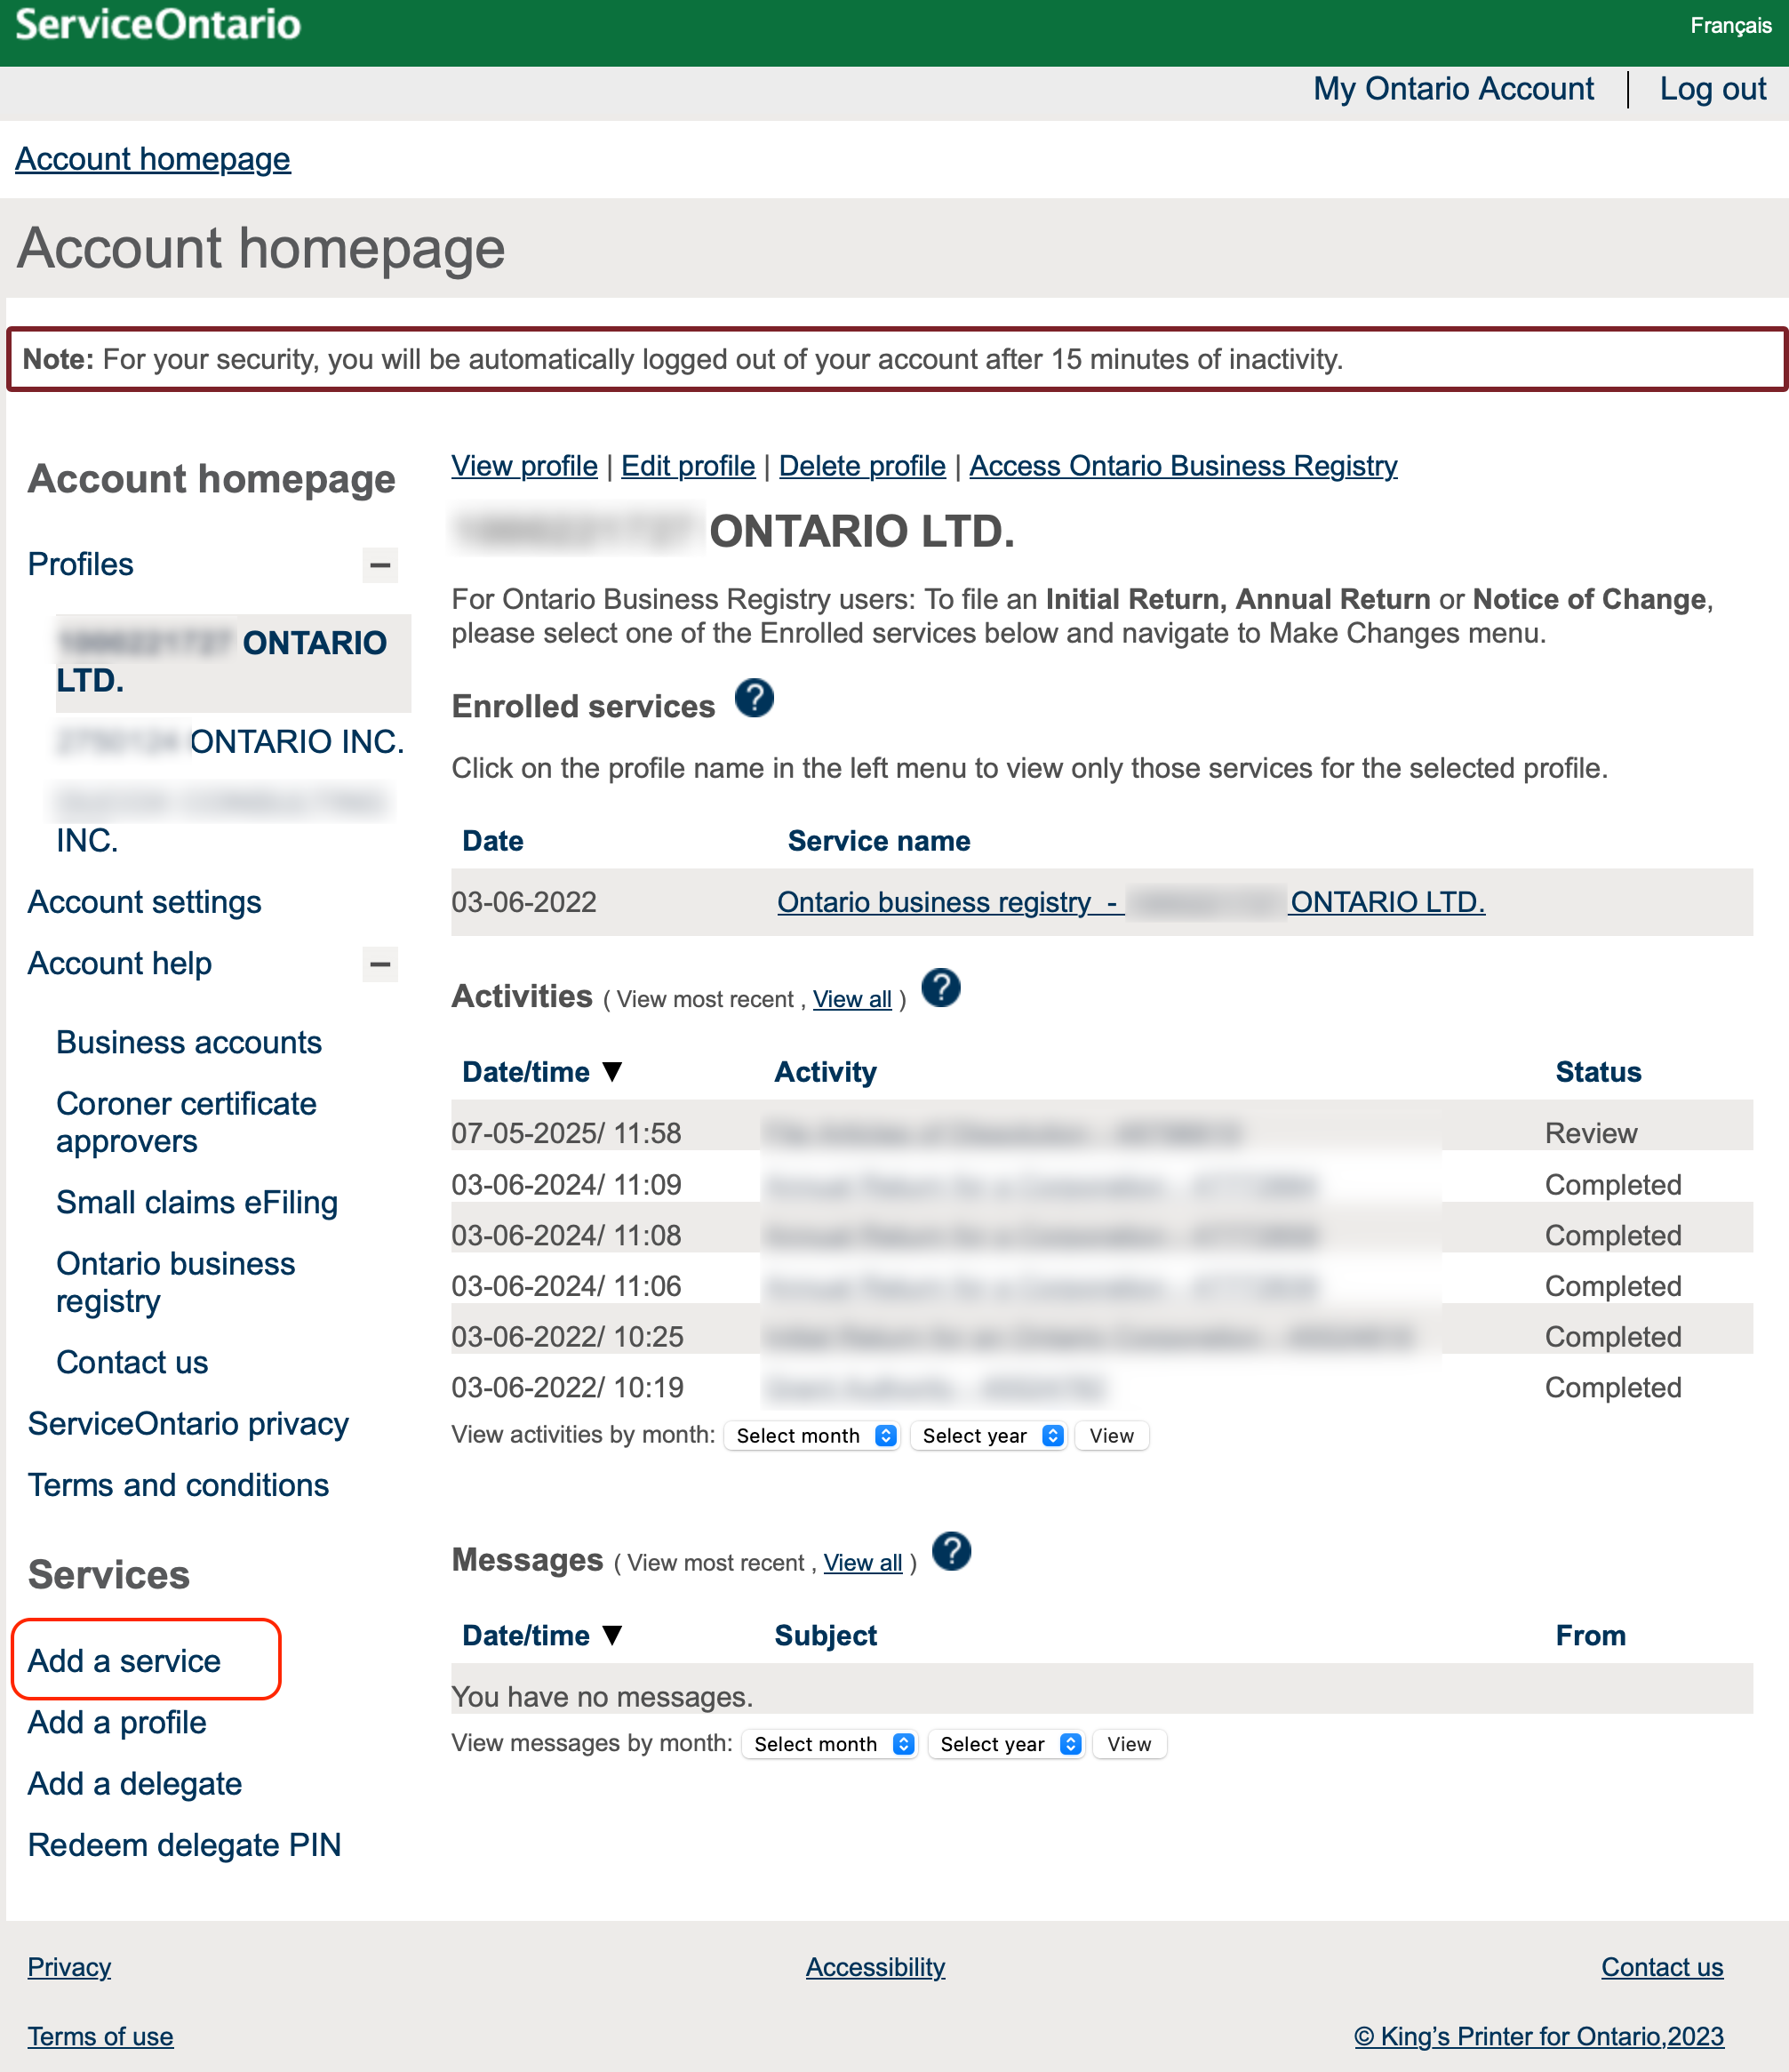Access Ontario Business Registry link

click(1183, 466)
